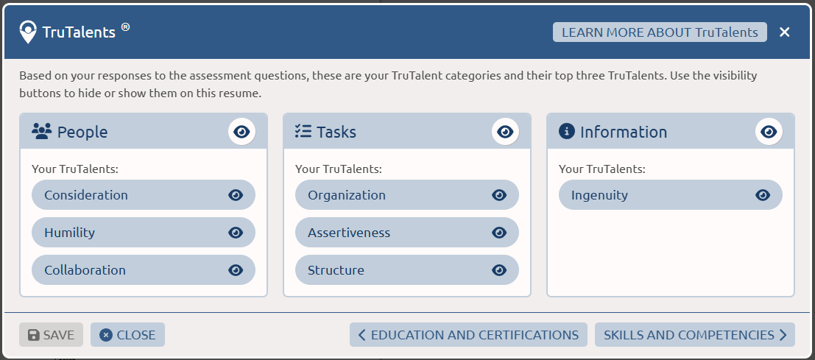The width and height of the screenshot is (815, 360).
Task: Click the TruTalents title text
Action: (79, 32)
